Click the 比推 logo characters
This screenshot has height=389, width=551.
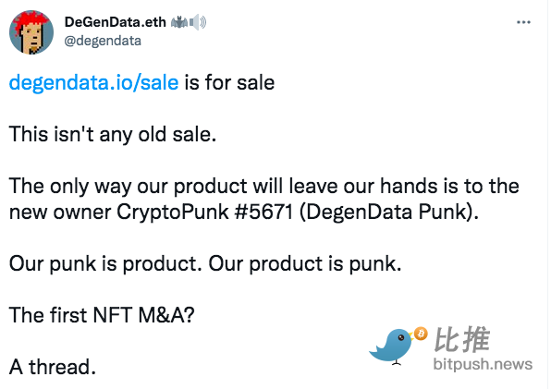click(x=461, y=339)
